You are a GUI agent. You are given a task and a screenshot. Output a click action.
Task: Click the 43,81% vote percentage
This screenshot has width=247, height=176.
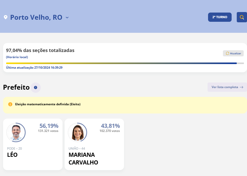110,126
